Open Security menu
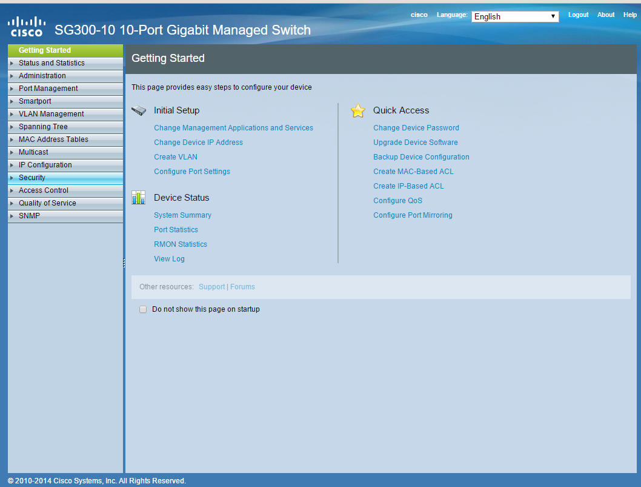641x487 pixels. 65,178
